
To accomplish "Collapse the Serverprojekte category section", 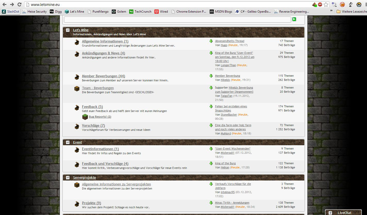I will tap(68, 178).
